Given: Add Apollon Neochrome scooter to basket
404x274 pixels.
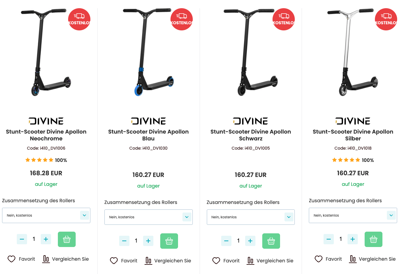Looking at the screenshot, I should tap(67, 239).
